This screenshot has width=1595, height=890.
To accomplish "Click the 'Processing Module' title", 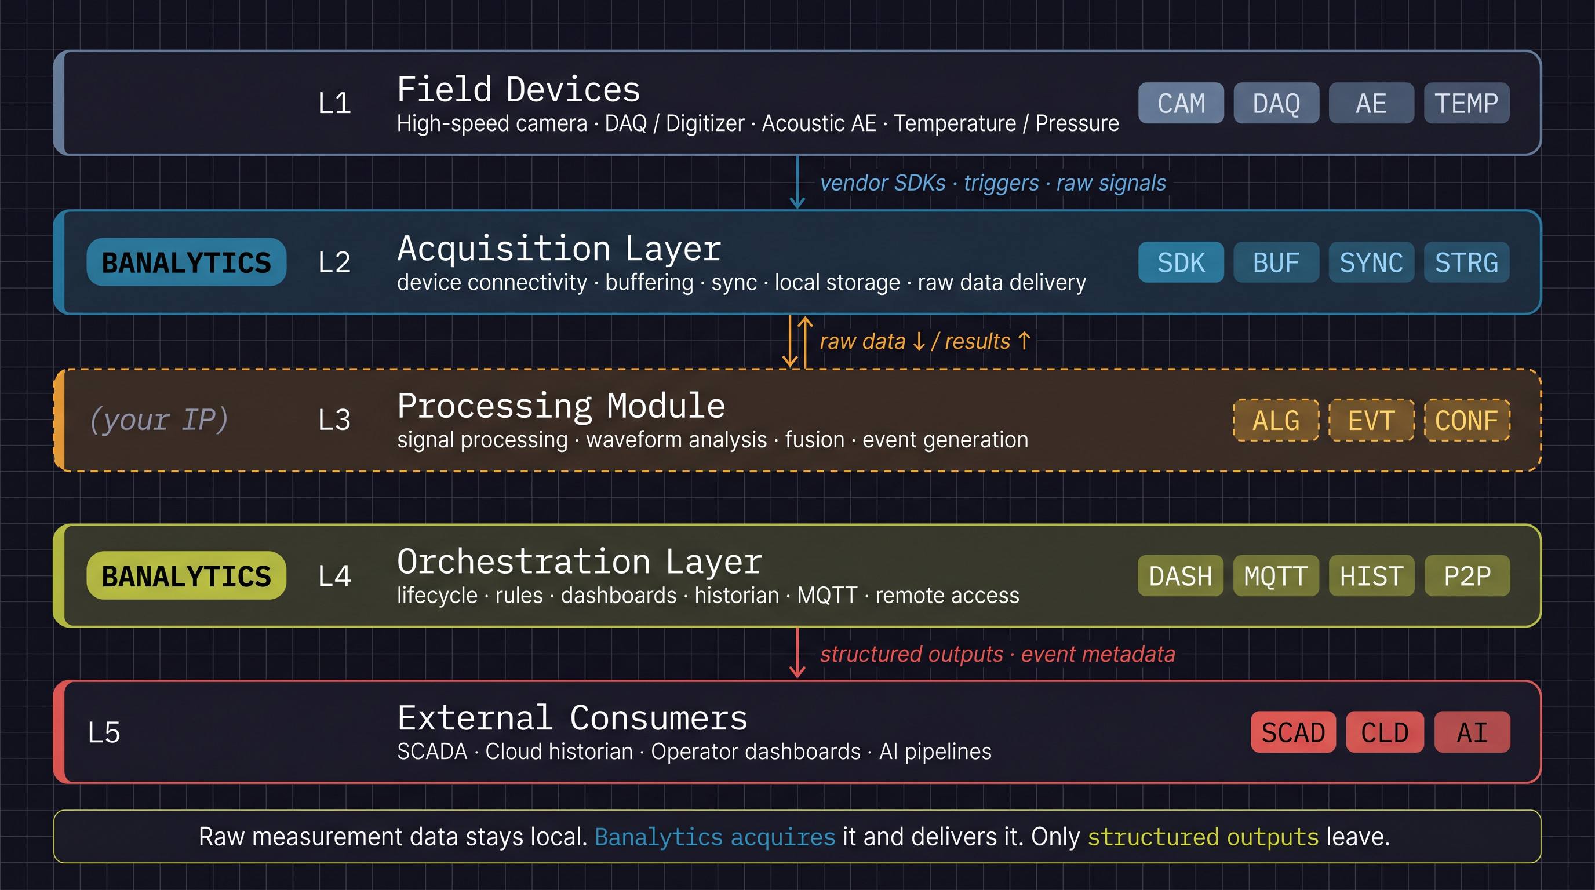I will [x=561, y=406].
